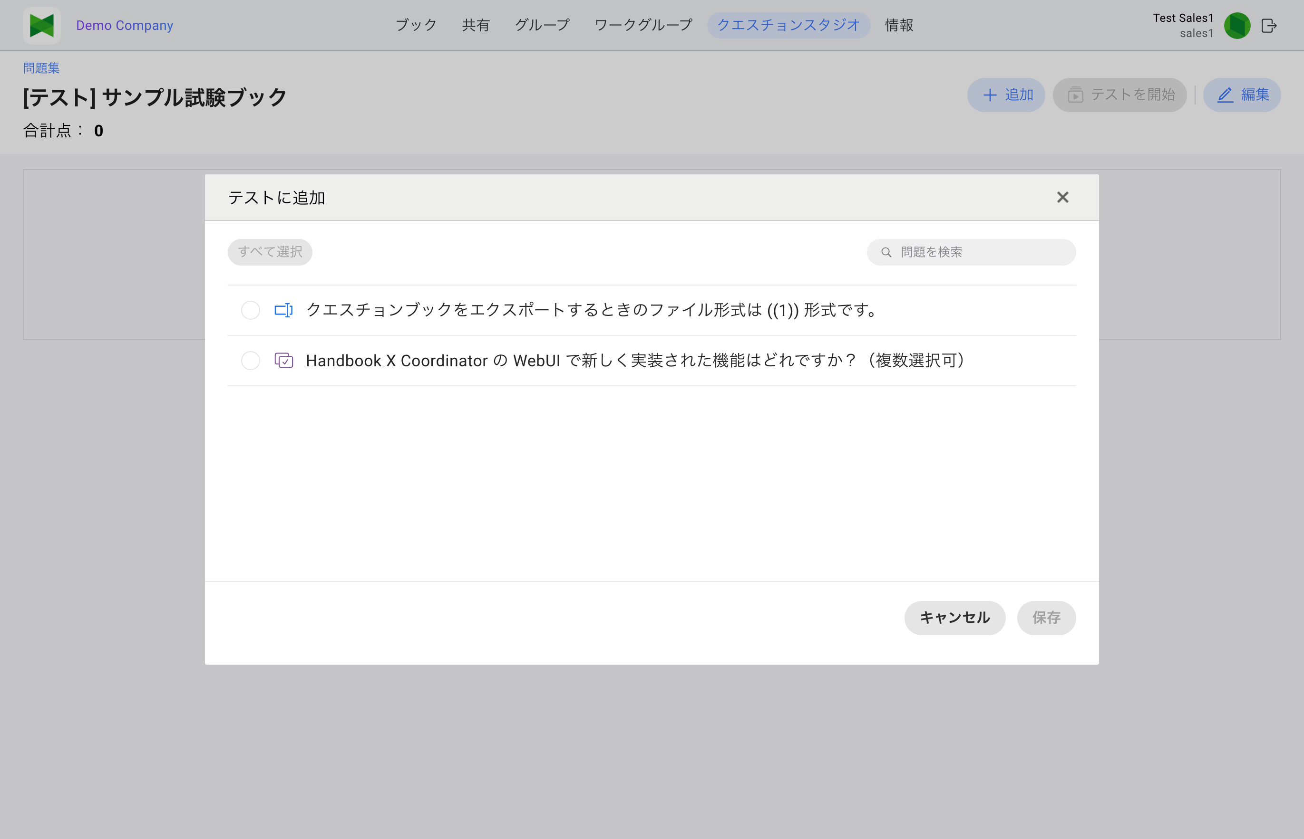The width and height of the screenshot is (1304, 839).
Task: Click the すべて選択 button
Action: pyautogui.click(x=270, y=252)
